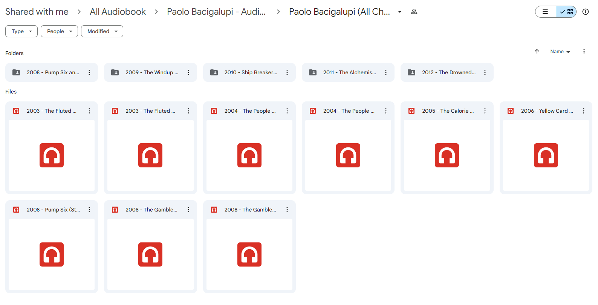Click the folder icon of 2011 - The Alchemis...
This screenshot has height=305, width=598.
click(313, 72)
